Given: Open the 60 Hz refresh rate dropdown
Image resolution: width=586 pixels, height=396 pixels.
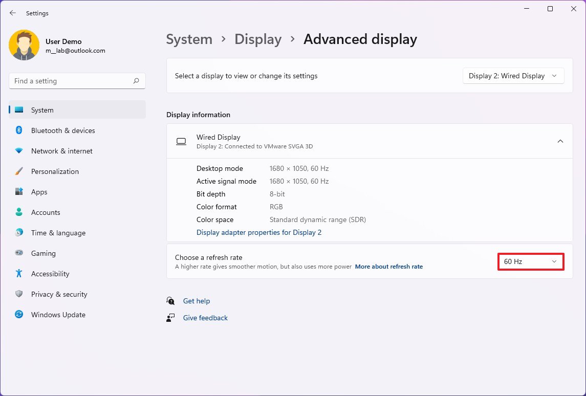Looking at the screenshot, I should click(x=531, y=261).
